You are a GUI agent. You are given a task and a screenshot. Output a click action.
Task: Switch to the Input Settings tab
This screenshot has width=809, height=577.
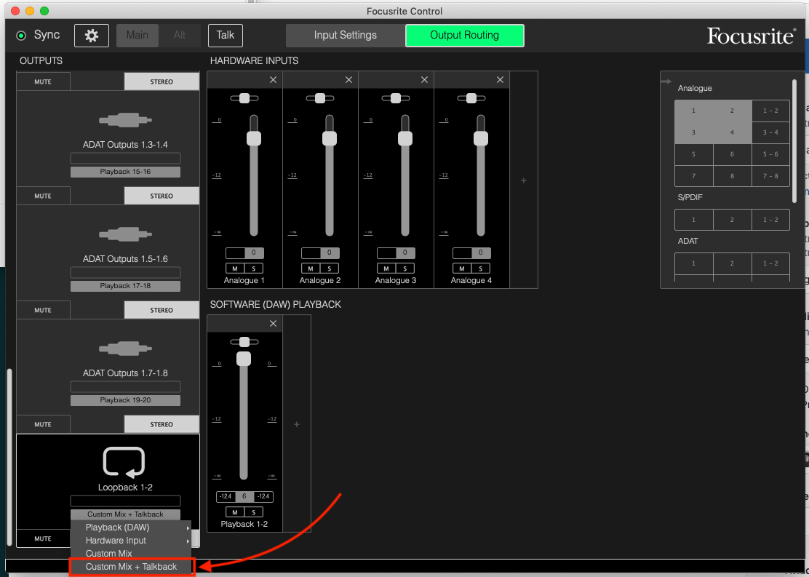point(345,35)
